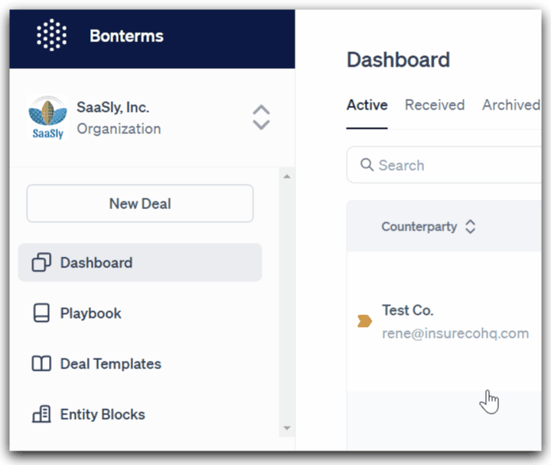The image size is (551, 465).
Task: Click the Organization label under SaaSly, Inc.
Action: point(119,129)
